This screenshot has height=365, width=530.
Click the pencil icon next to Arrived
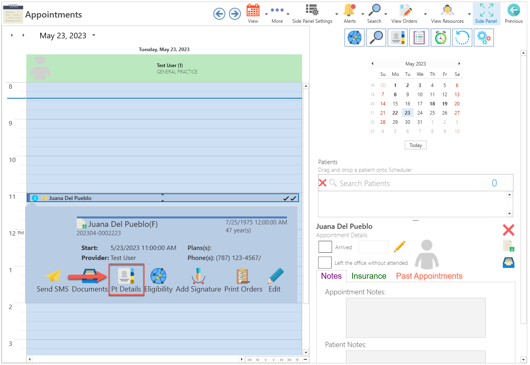[x=399, y=246]
